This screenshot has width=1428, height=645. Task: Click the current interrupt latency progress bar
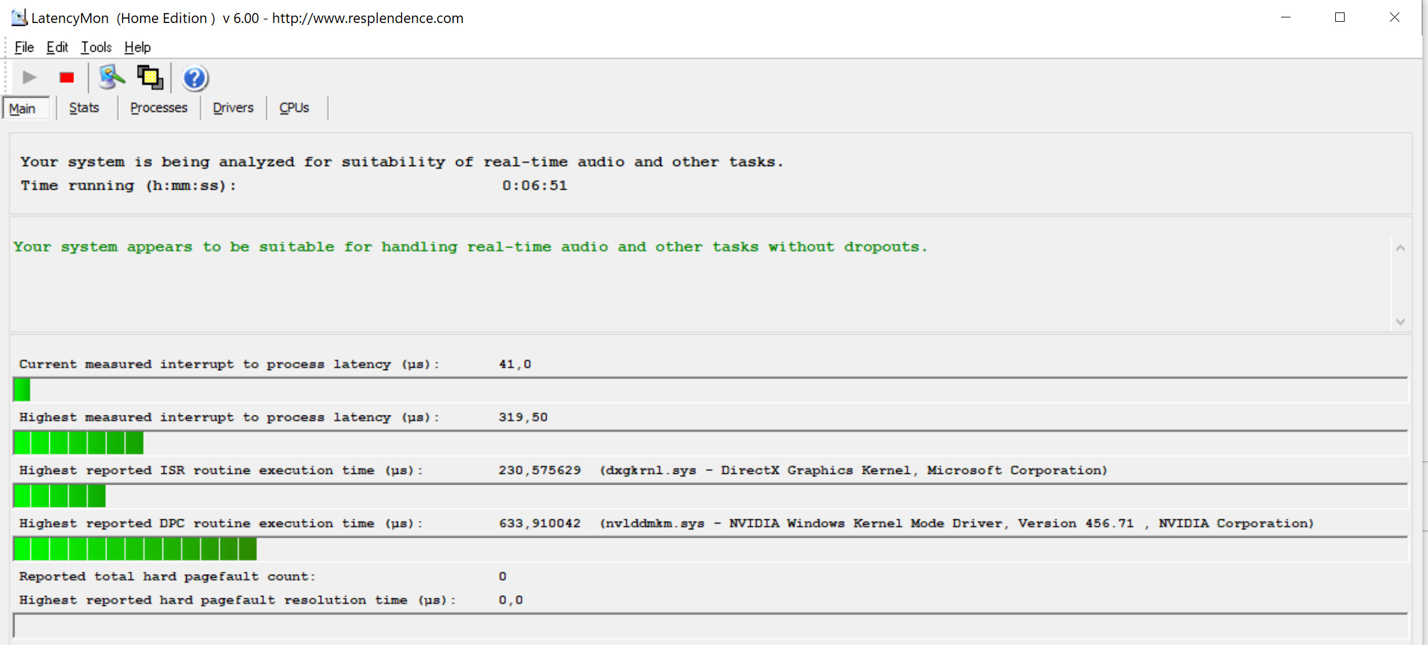(710, 390)
